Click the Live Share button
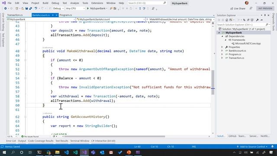 tap(238, 9)
